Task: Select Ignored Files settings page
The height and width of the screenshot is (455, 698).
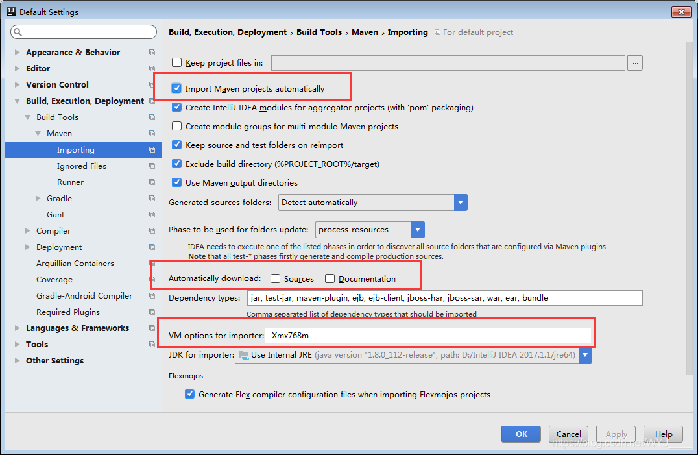Action: [x=82, y=166]
